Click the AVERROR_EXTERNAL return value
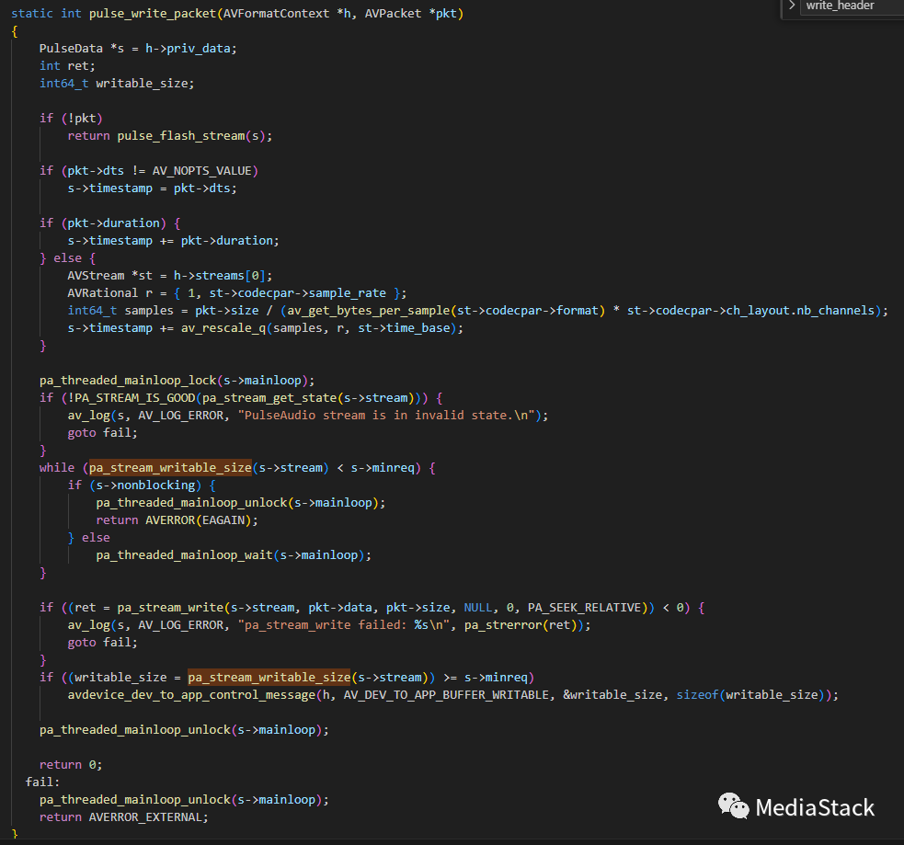904x845 pixels. [148, 816]
